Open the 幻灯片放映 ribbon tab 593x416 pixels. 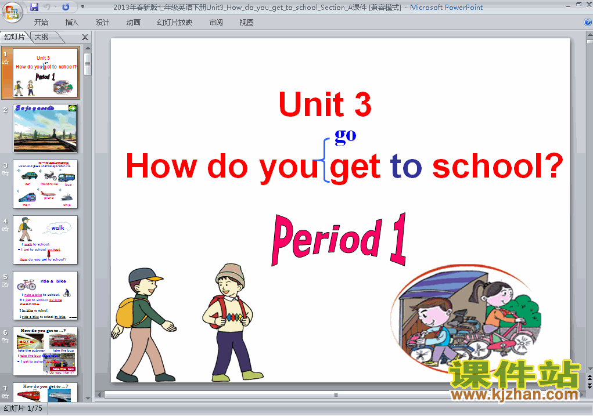click(175, 22)
